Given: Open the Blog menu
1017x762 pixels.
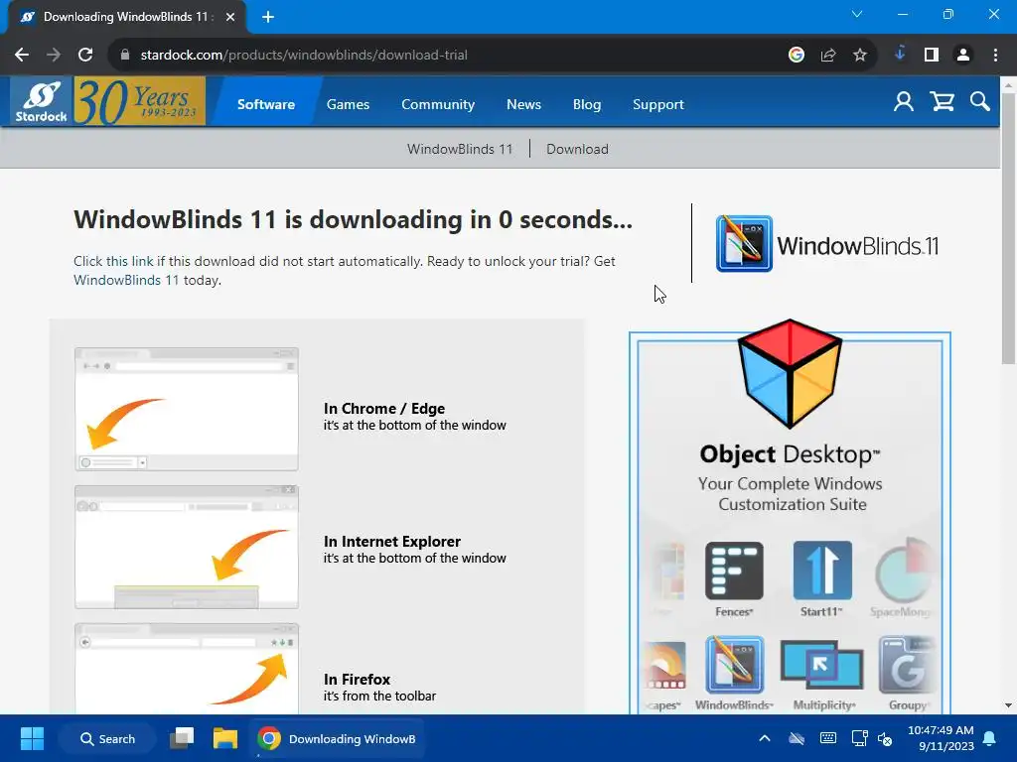Looking at the screenshot, I should tap(587, 104).
